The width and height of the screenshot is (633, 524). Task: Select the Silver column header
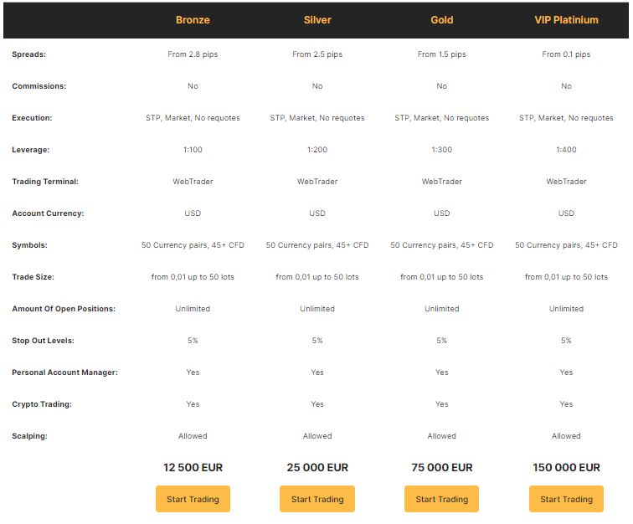click(317, 20)
